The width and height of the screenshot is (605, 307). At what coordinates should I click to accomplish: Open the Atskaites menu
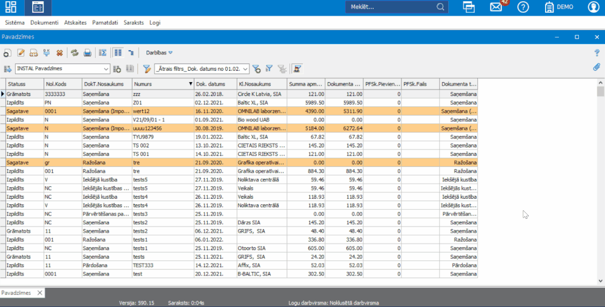pyautogui.click(x=75, y=23)
